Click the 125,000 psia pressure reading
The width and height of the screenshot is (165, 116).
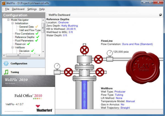click(x=121, y=52)
